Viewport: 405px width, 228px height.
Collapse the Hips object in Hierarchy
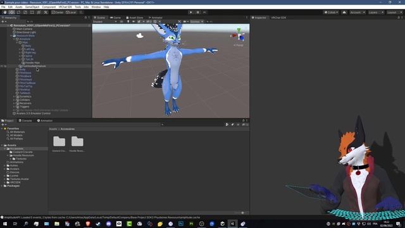pyautogui.click(x=17, y=42)
